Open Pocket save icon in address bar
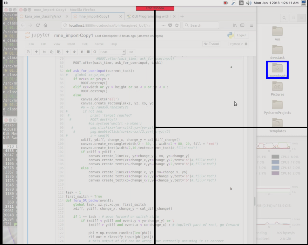This screenshot has height=245, width=308. (170, 25)
